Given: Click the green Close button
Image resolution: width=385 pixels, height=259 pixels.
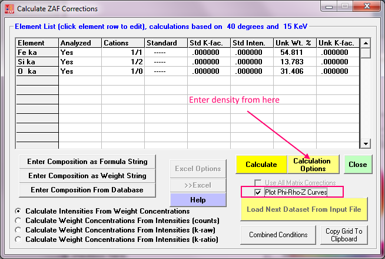Looking at the screenshot, I should pyautogui.click(x=357, y=165).
